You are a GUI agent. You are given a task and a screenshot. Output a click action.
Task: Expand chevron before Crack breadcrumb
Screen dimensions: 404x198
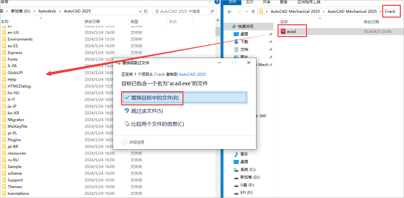pos(381,11)
